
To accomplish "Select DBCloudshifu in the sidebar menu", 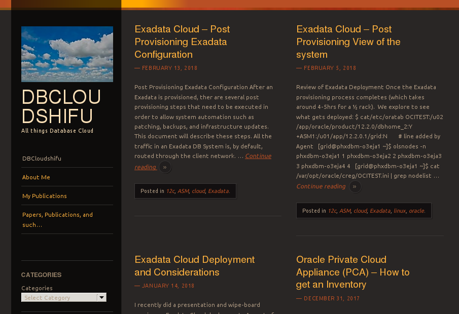I will click(42, 159).
